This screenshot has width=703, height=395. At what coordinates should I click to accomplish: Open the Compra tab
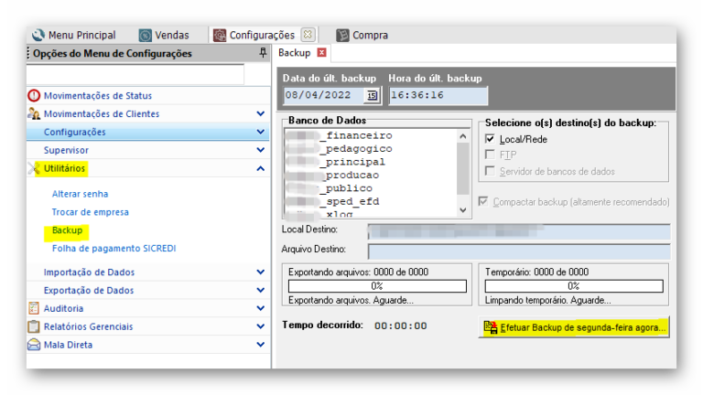[x=362, y=35]
